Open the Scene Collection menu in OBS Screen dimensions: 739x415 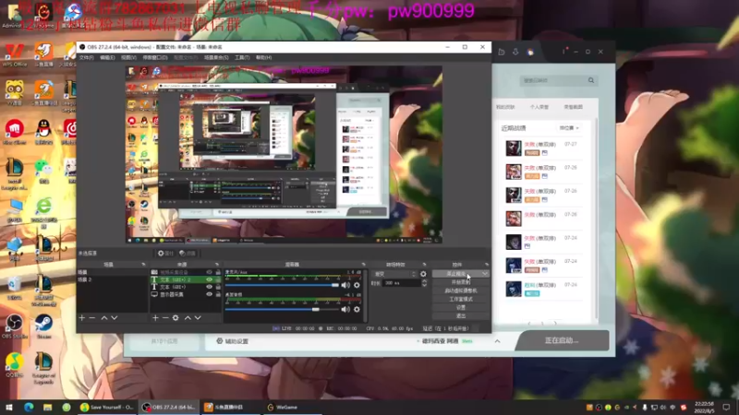click(x=216, y=57)
